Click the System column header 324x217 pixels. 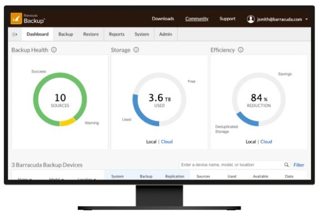[117, 177]
